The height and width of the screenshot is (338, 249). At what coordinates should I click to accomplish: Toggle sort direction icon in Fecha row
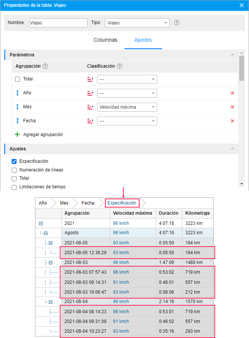click(90, 121)
